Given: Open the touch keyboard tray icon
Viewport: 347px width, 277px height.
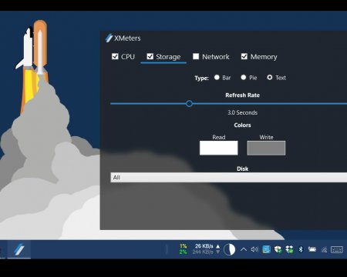Looking at the screenshot, I should pyautogui.click(x=337, y=249).
